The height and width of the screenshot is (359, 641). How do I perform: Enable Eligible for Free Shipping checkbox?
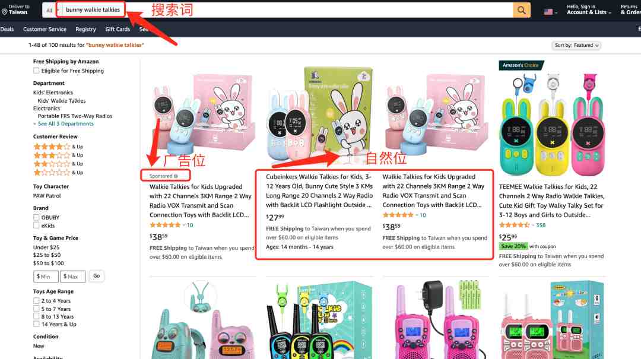coord(36,71)
